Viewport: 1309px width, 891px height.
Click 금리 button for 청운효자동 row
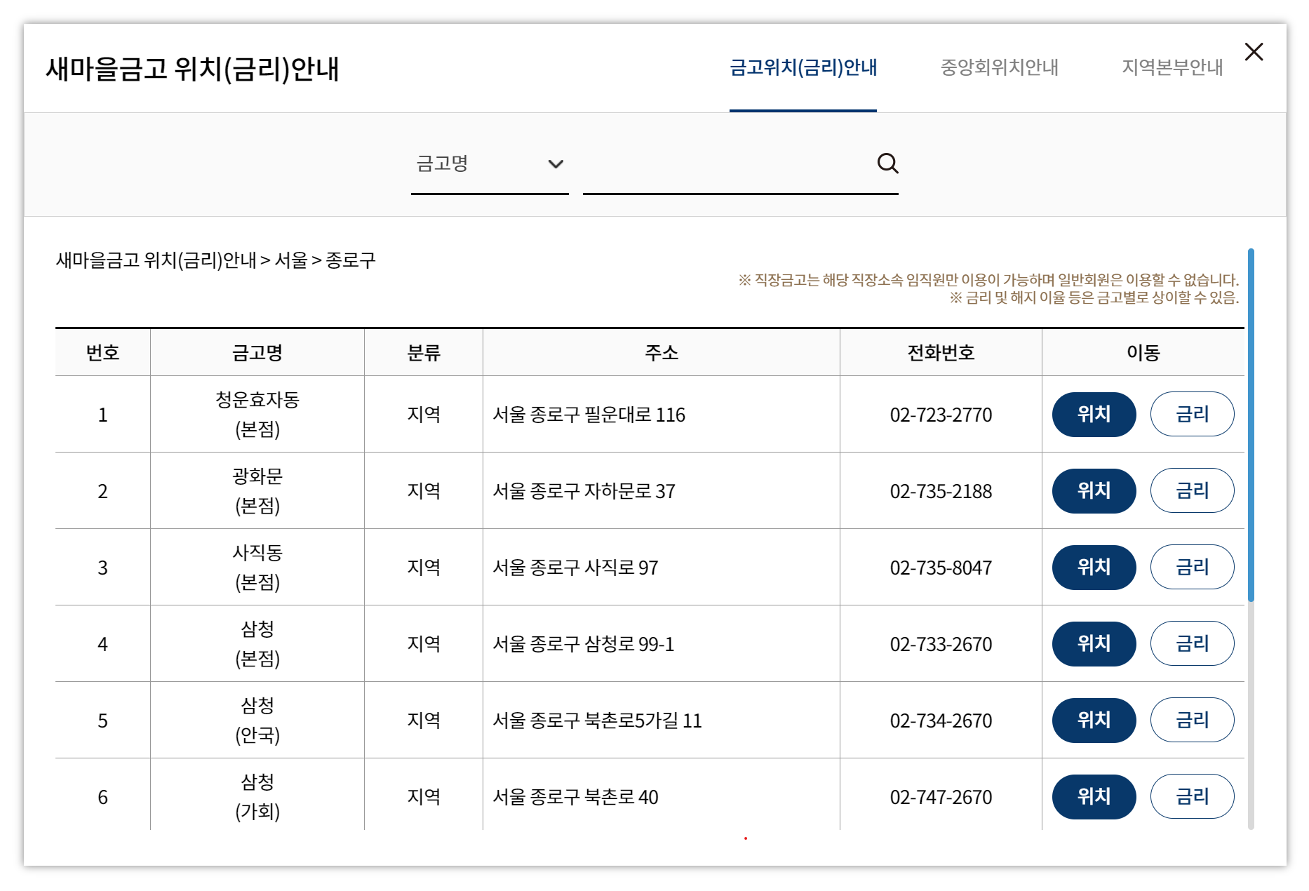[x=1192, y=415]
